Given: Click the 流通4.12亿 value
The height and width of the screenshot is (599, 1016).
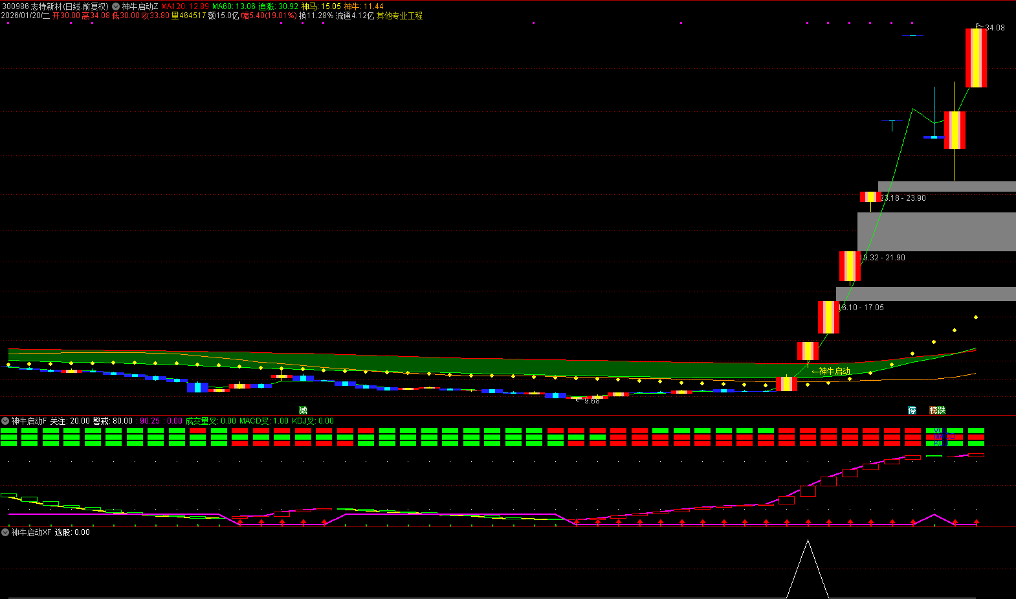Looking at the screenshot, I should coord(355,16).
